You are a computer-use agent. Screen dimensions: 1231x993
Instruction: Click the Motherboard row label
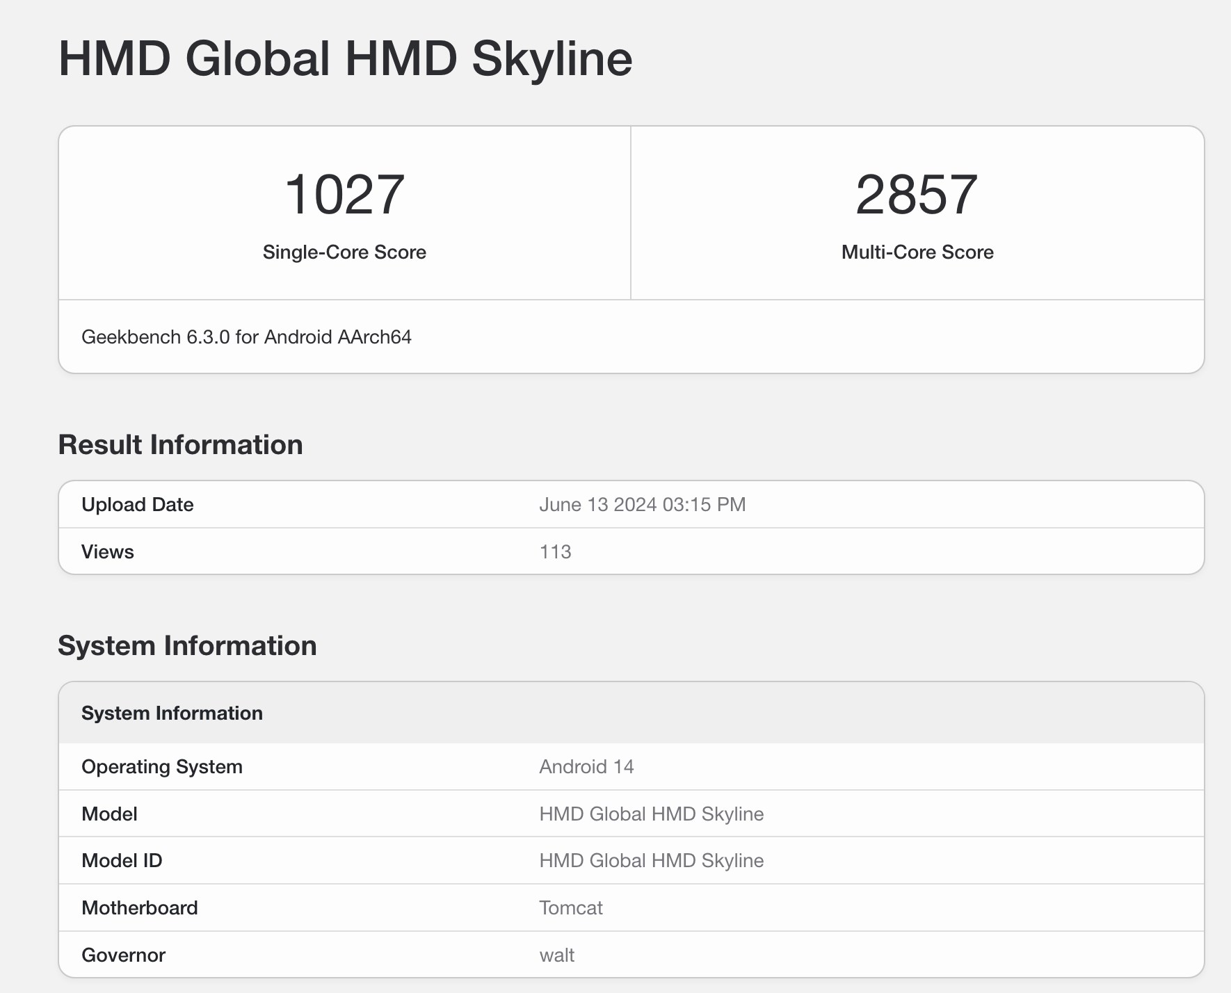[139, 908]
